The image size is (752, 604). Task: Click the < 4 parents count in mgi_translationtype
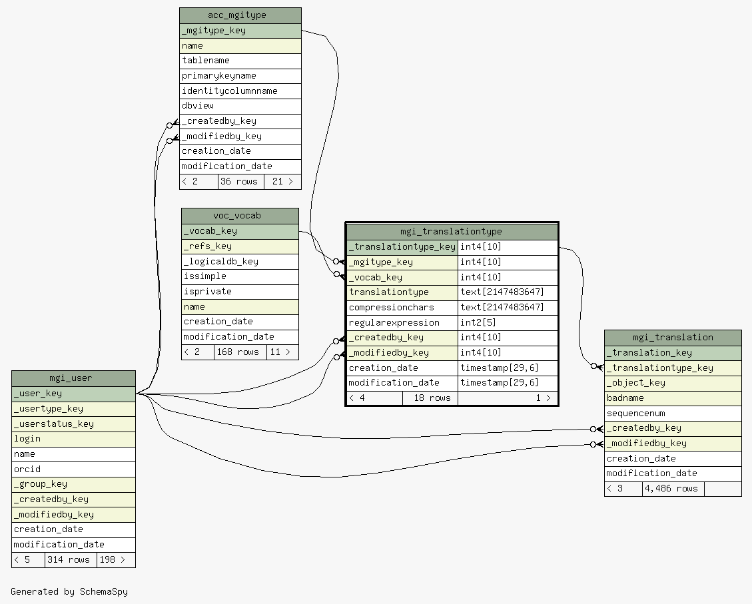pos(374,398)
